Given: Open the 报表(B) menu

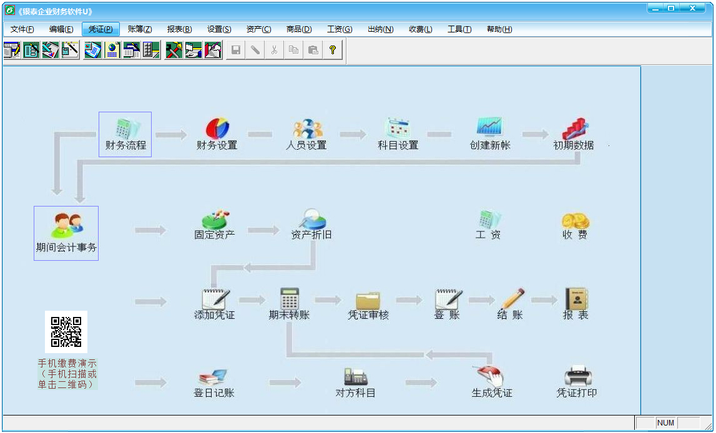Looking at the screenshot, I should pos(179,29).
